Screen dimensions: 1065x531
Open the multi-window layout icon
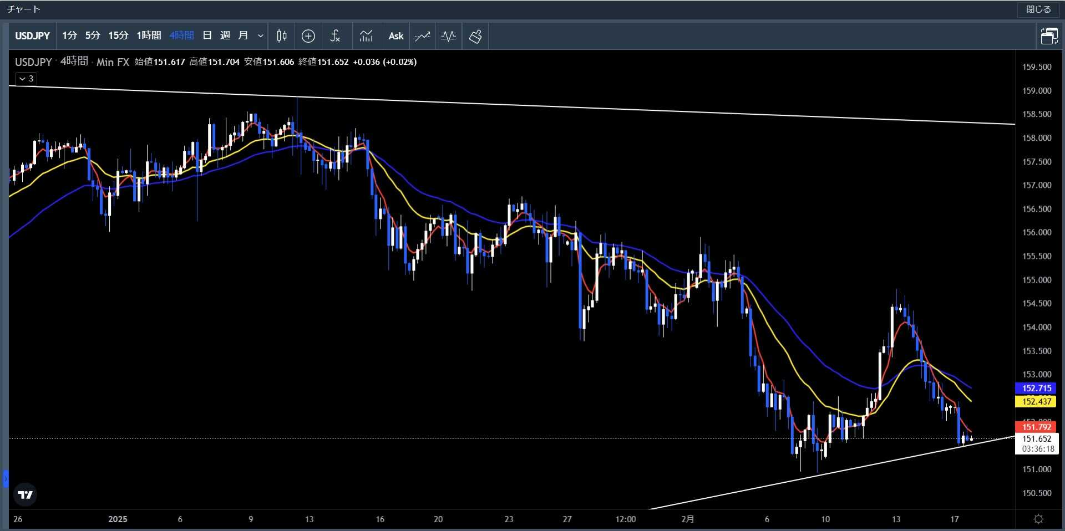(x=1049, y=36)
